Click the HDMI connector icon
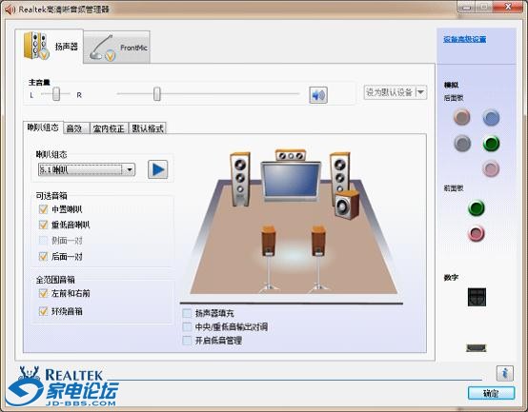The width and height of the screenshot is (528, 412). click(x=477, y=348)
